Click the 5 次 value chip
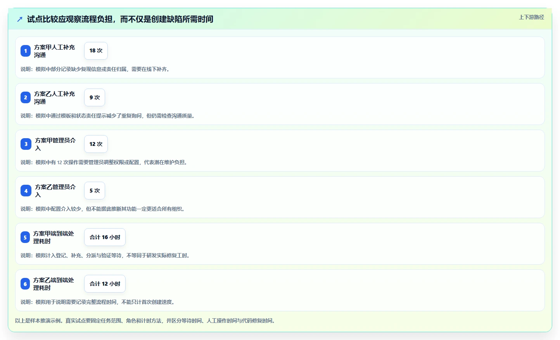 95,191
